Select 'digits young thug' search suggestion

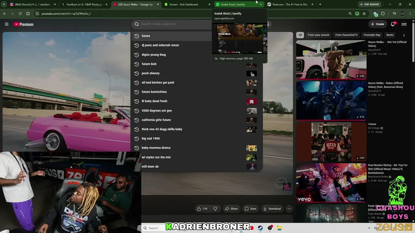click(197, 55)
